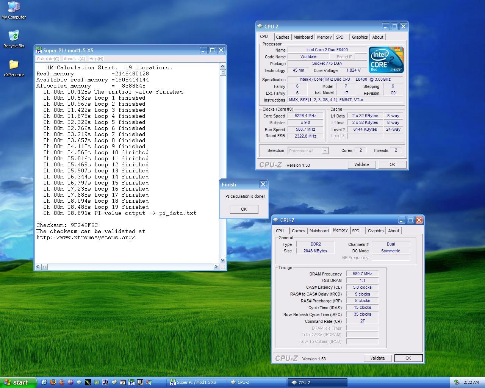
Task: Launch the PLL icon in quick launch
Action: pos(105,382)
